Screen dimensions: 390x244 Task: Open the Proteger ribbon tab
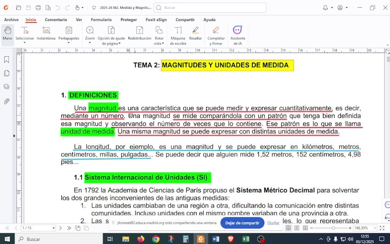coord(129,20)
